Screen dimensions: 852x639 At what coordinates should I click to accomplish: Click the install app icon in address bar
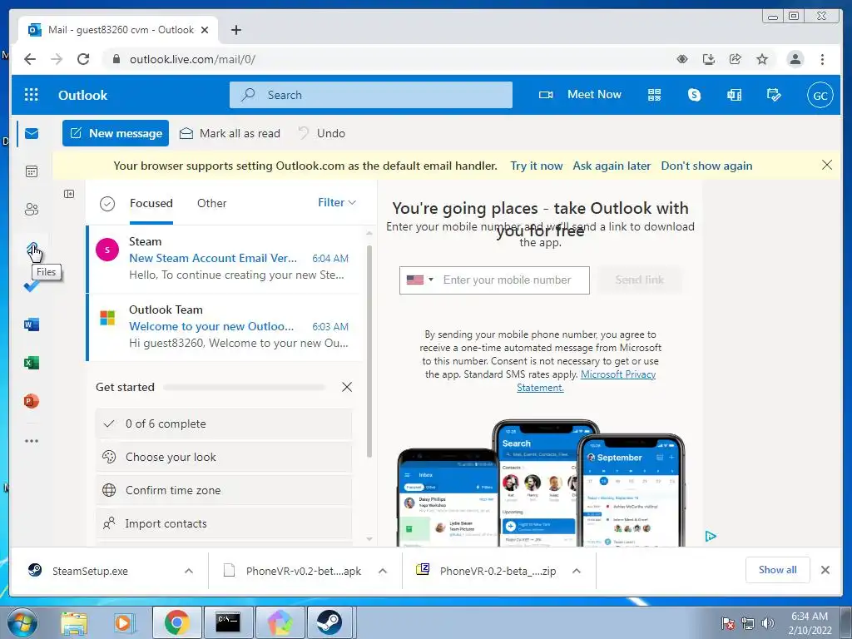point(709,59)
